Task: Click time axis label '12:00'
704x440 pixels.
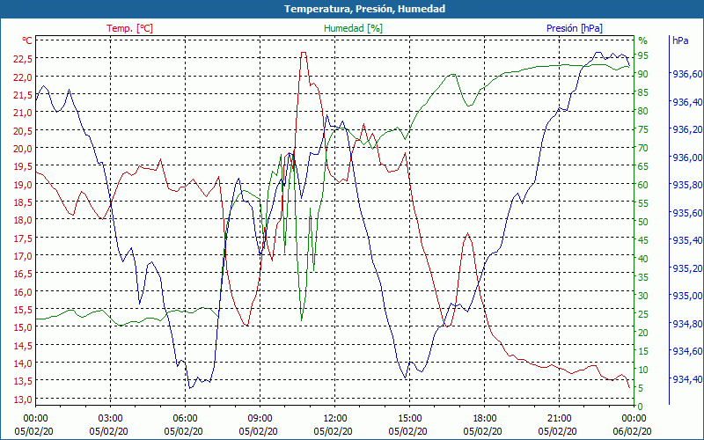Action: click(x=335, y=419)
